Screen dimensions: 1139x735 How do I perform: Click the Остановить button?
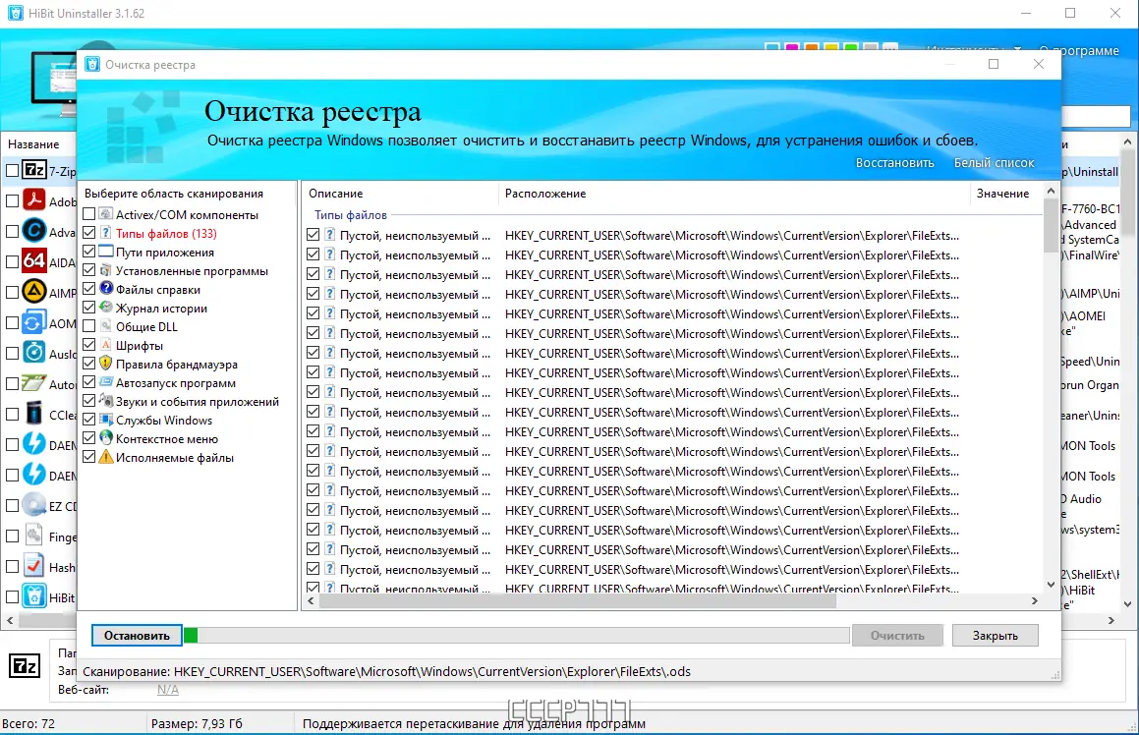tap(137, 636)
